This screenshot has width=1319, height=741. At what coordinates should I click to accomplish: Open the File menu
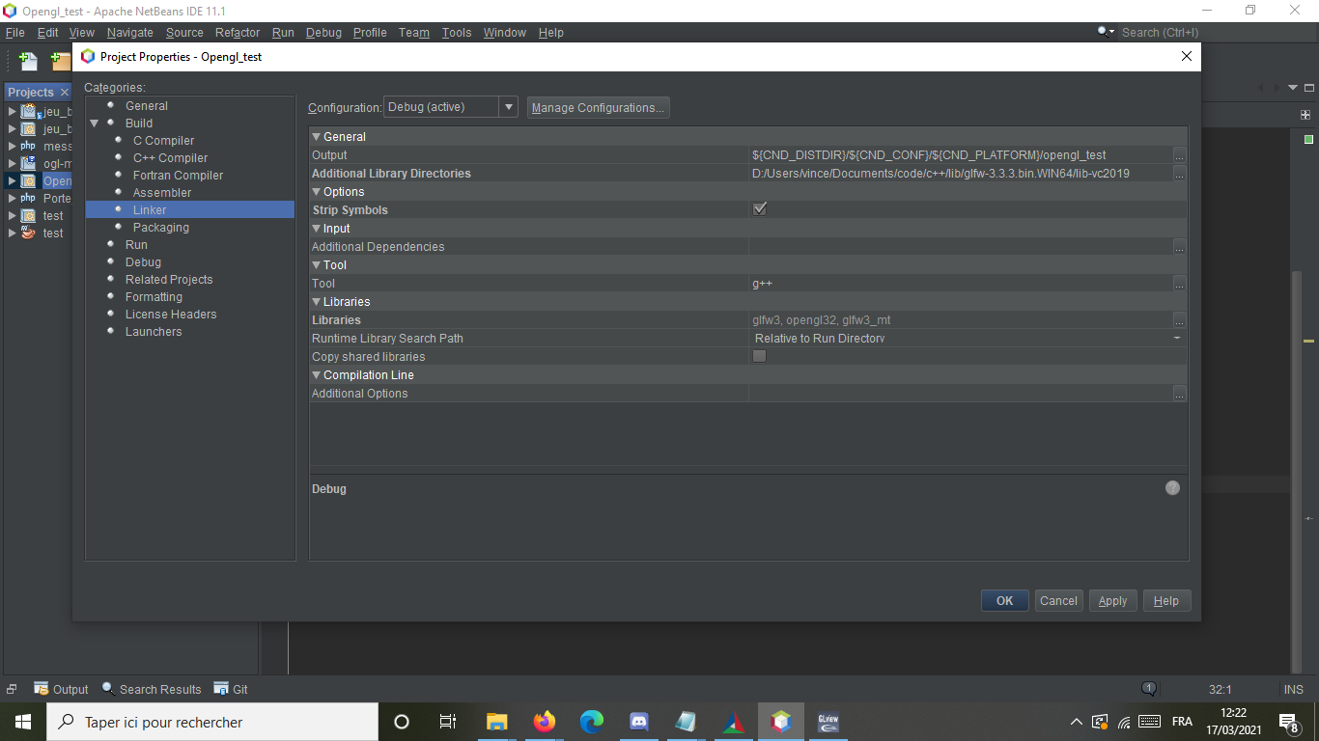[14, 32]
